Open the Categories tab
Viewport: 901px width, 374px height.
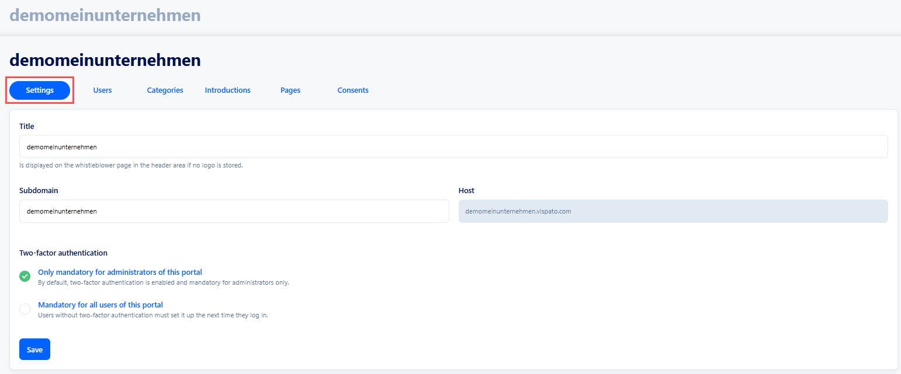(x=165, y=90)
